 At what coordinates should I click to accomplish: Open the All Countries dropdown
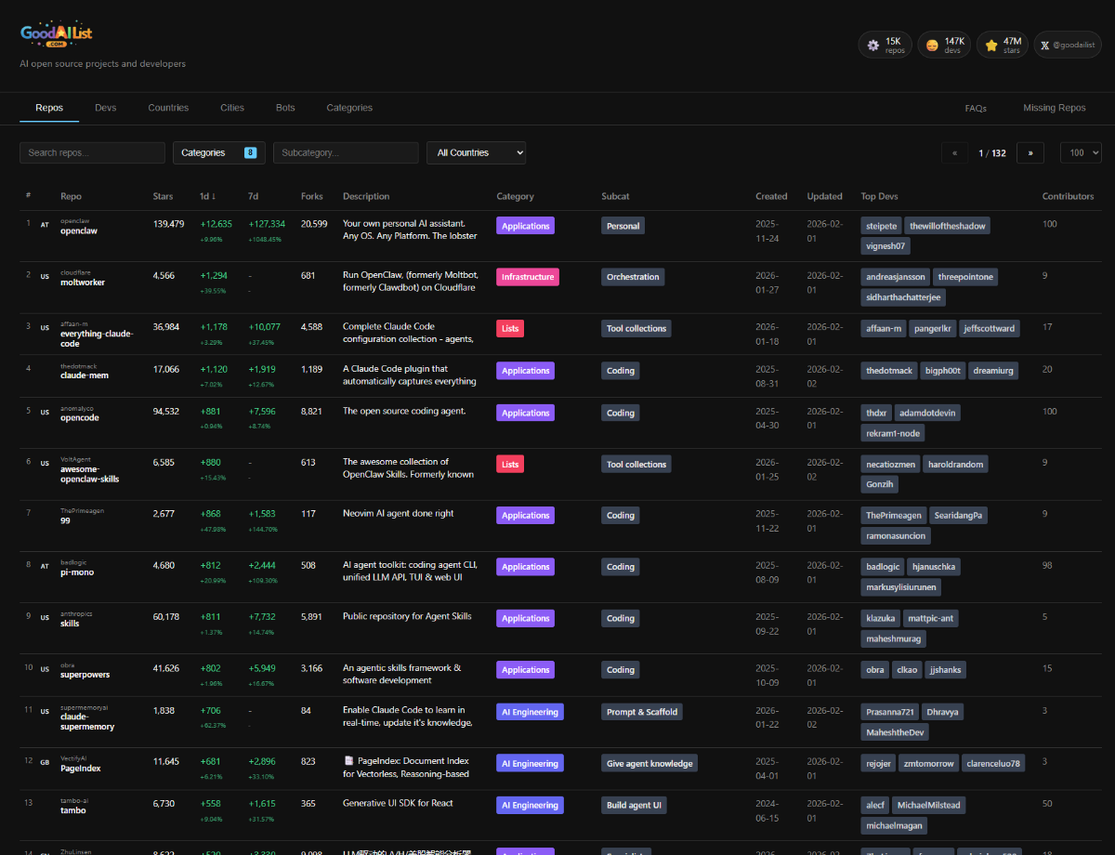(476, 152)
